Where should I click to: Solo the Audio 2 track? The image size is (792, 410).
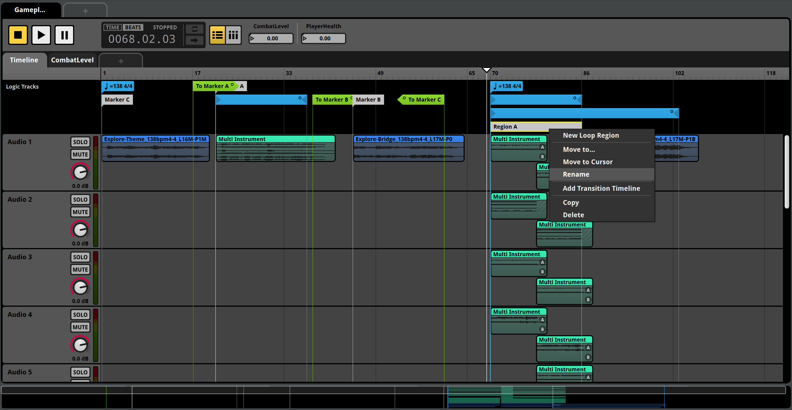click(80, 199)
